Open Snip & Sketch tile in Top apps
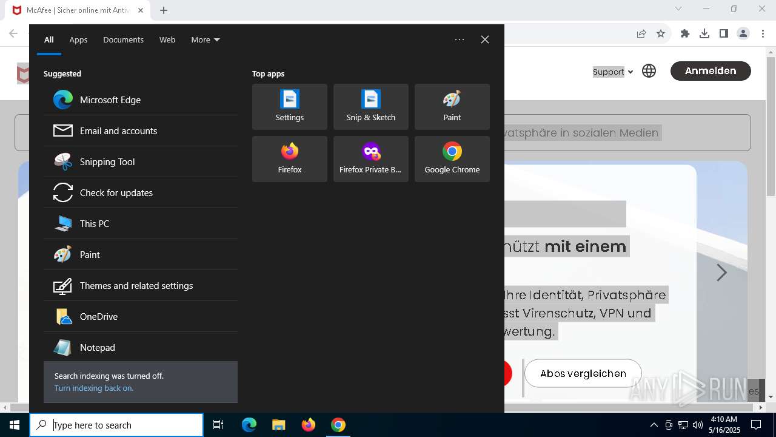Image resolution: width=776 pixels, height=437 pixels. click(x=371, y=107)
